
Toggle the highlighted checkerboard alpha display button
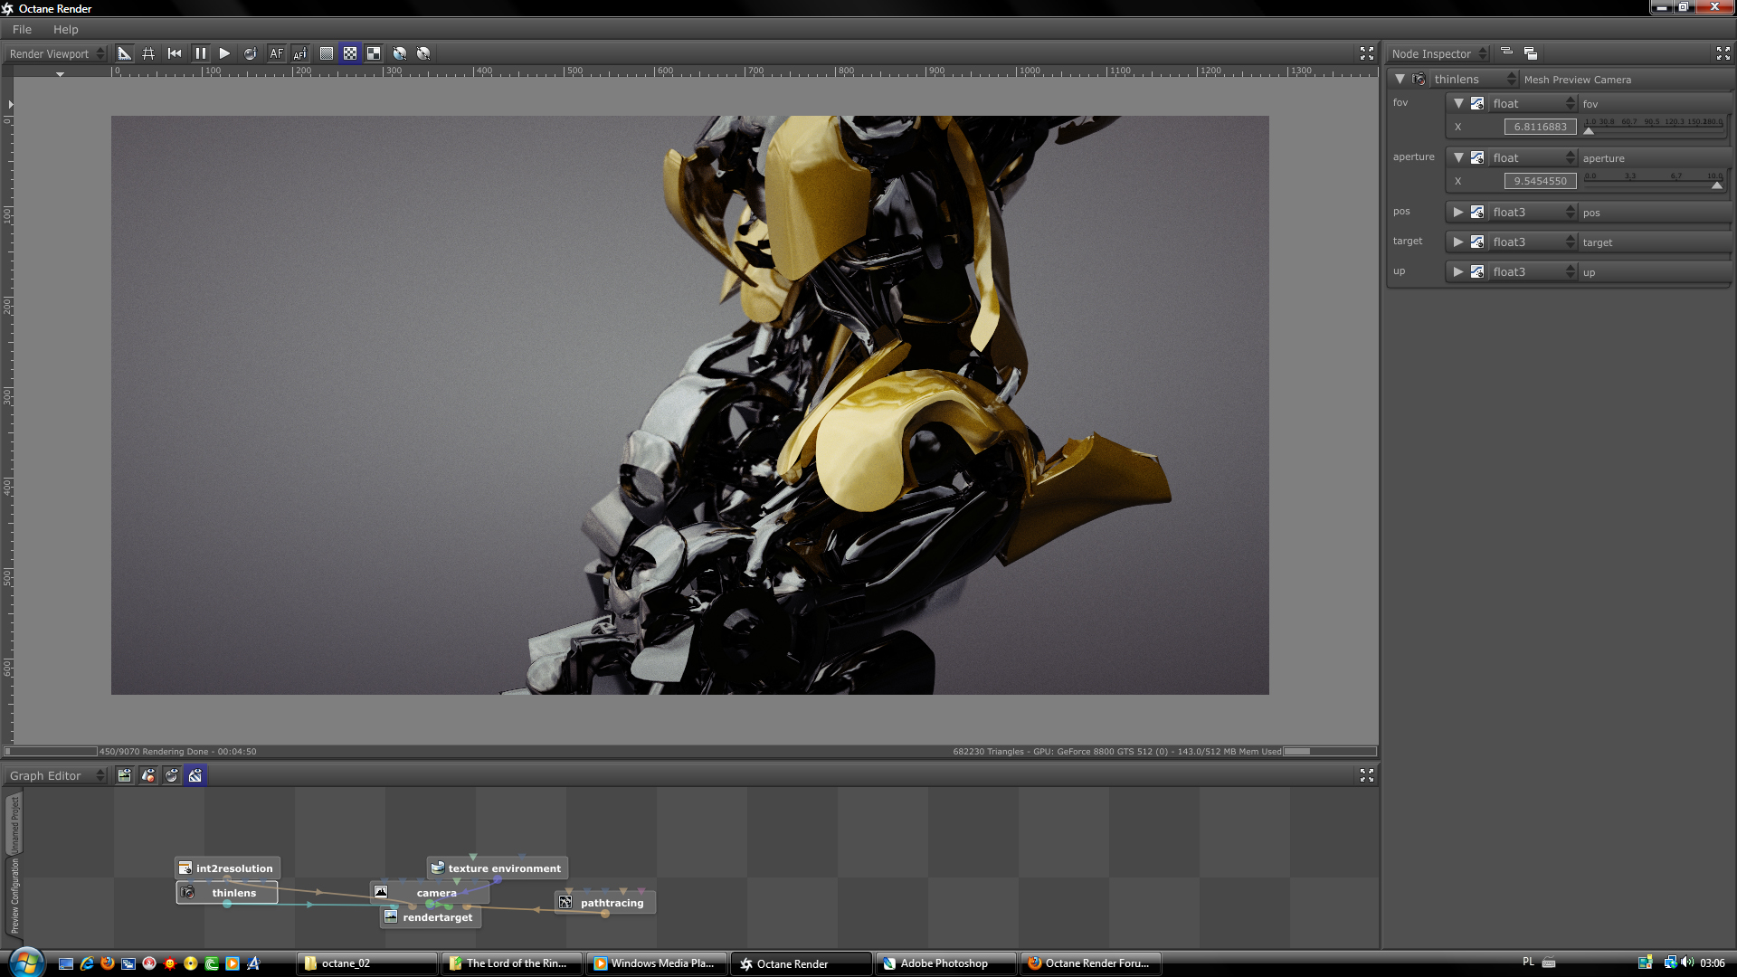350,53
